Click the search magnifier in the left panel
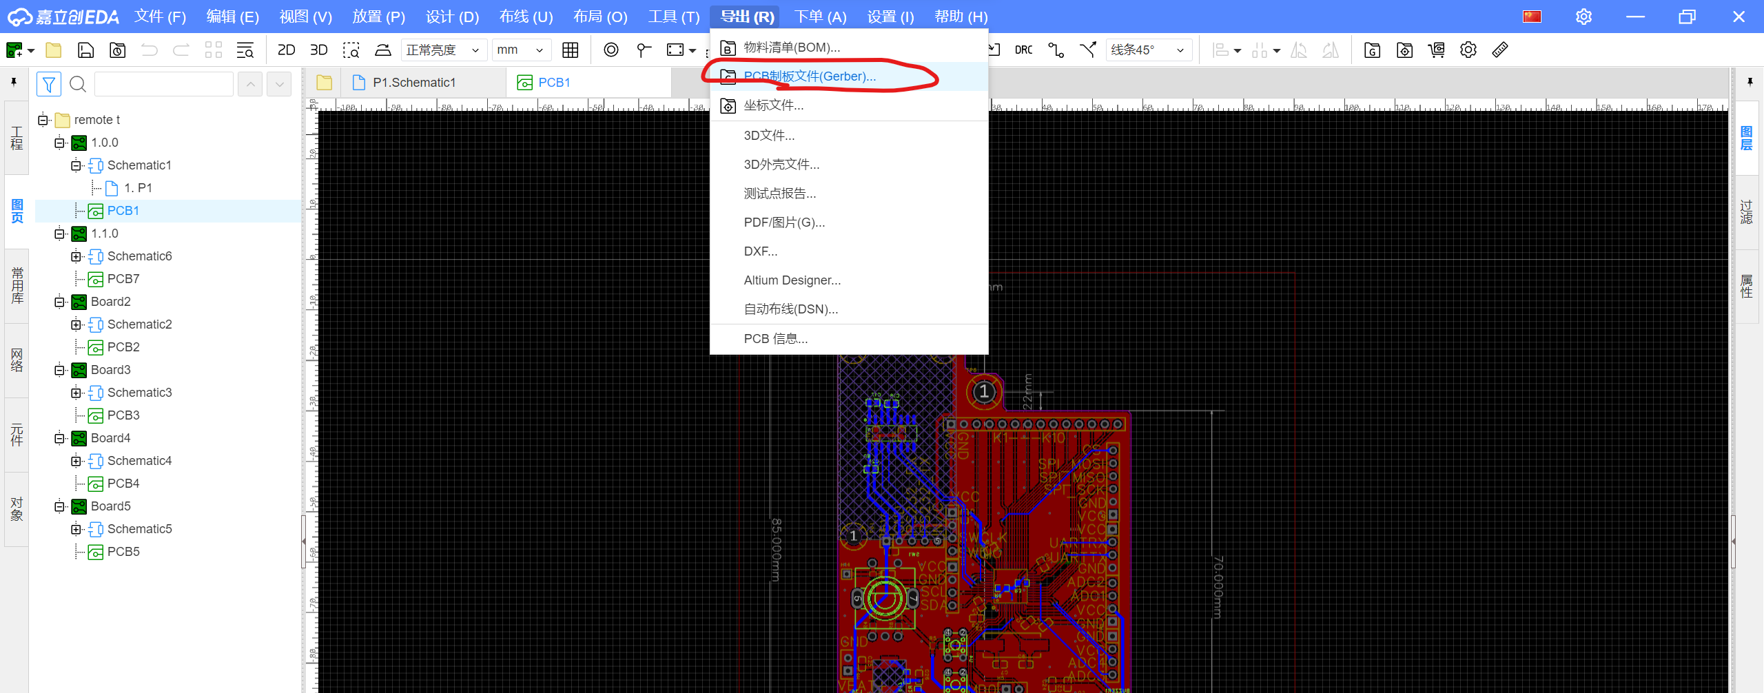The width and height of the screenshot is (1764, 693). click(x=78, y=84)
